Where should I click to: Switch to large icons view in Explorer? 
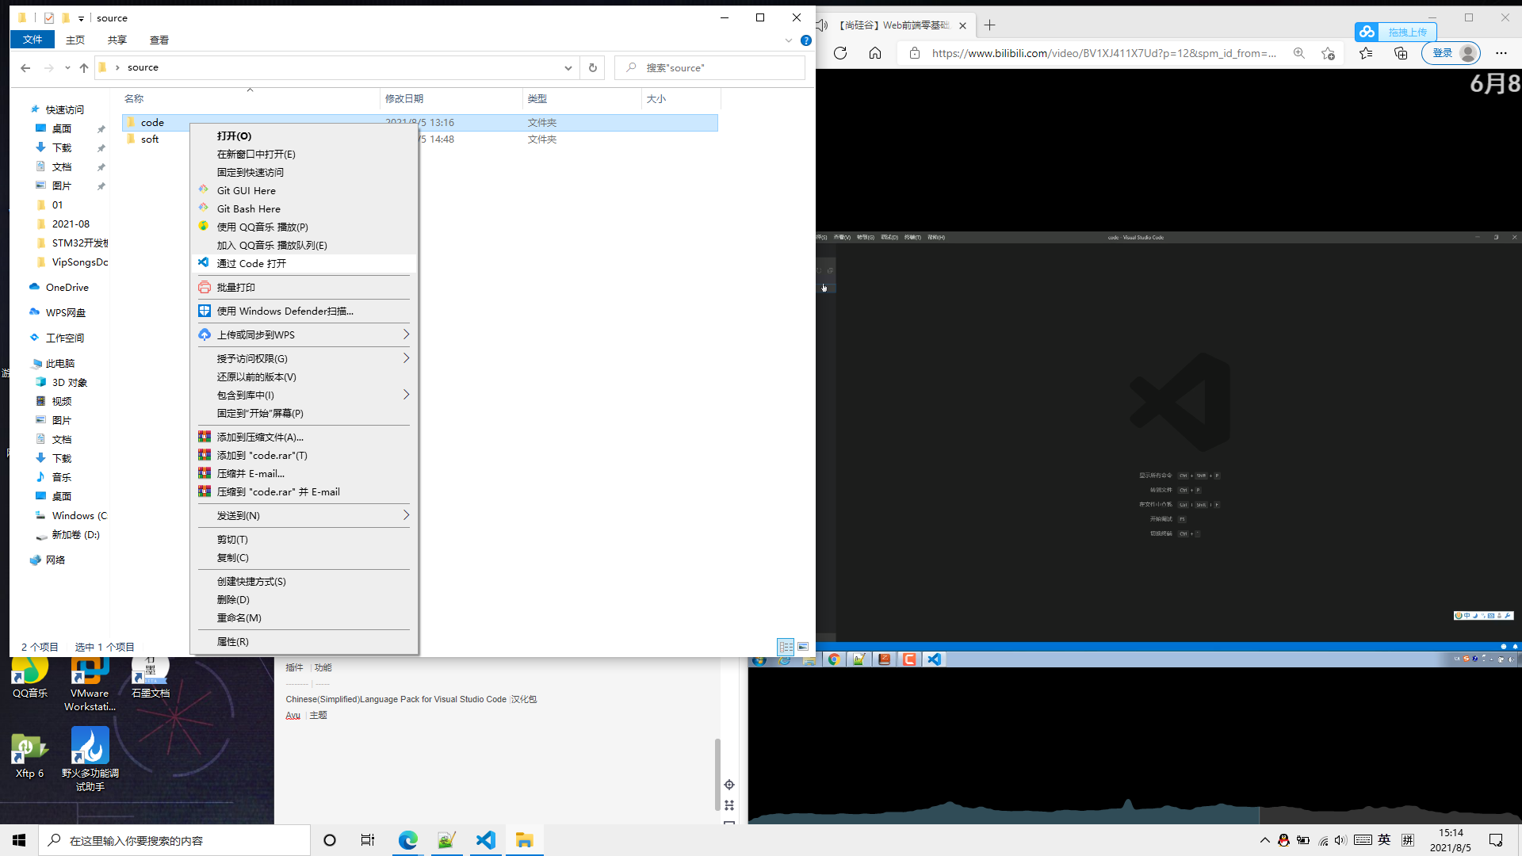[x=803, y=647]
